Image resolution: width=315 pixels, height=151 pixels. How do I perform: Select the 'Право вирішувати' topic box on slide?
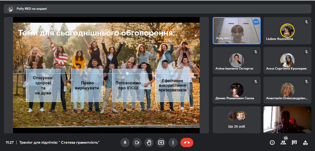(x=87, y=85)
